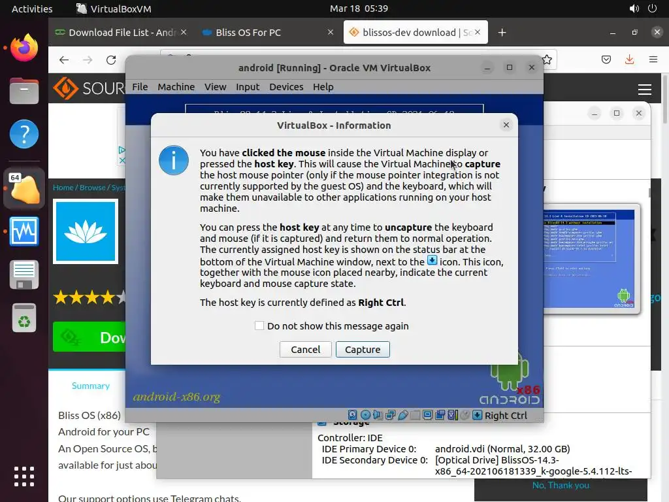Screen dimensions: 669x502
Task: Click the mouse integration status icon
Action: [465, 415]
